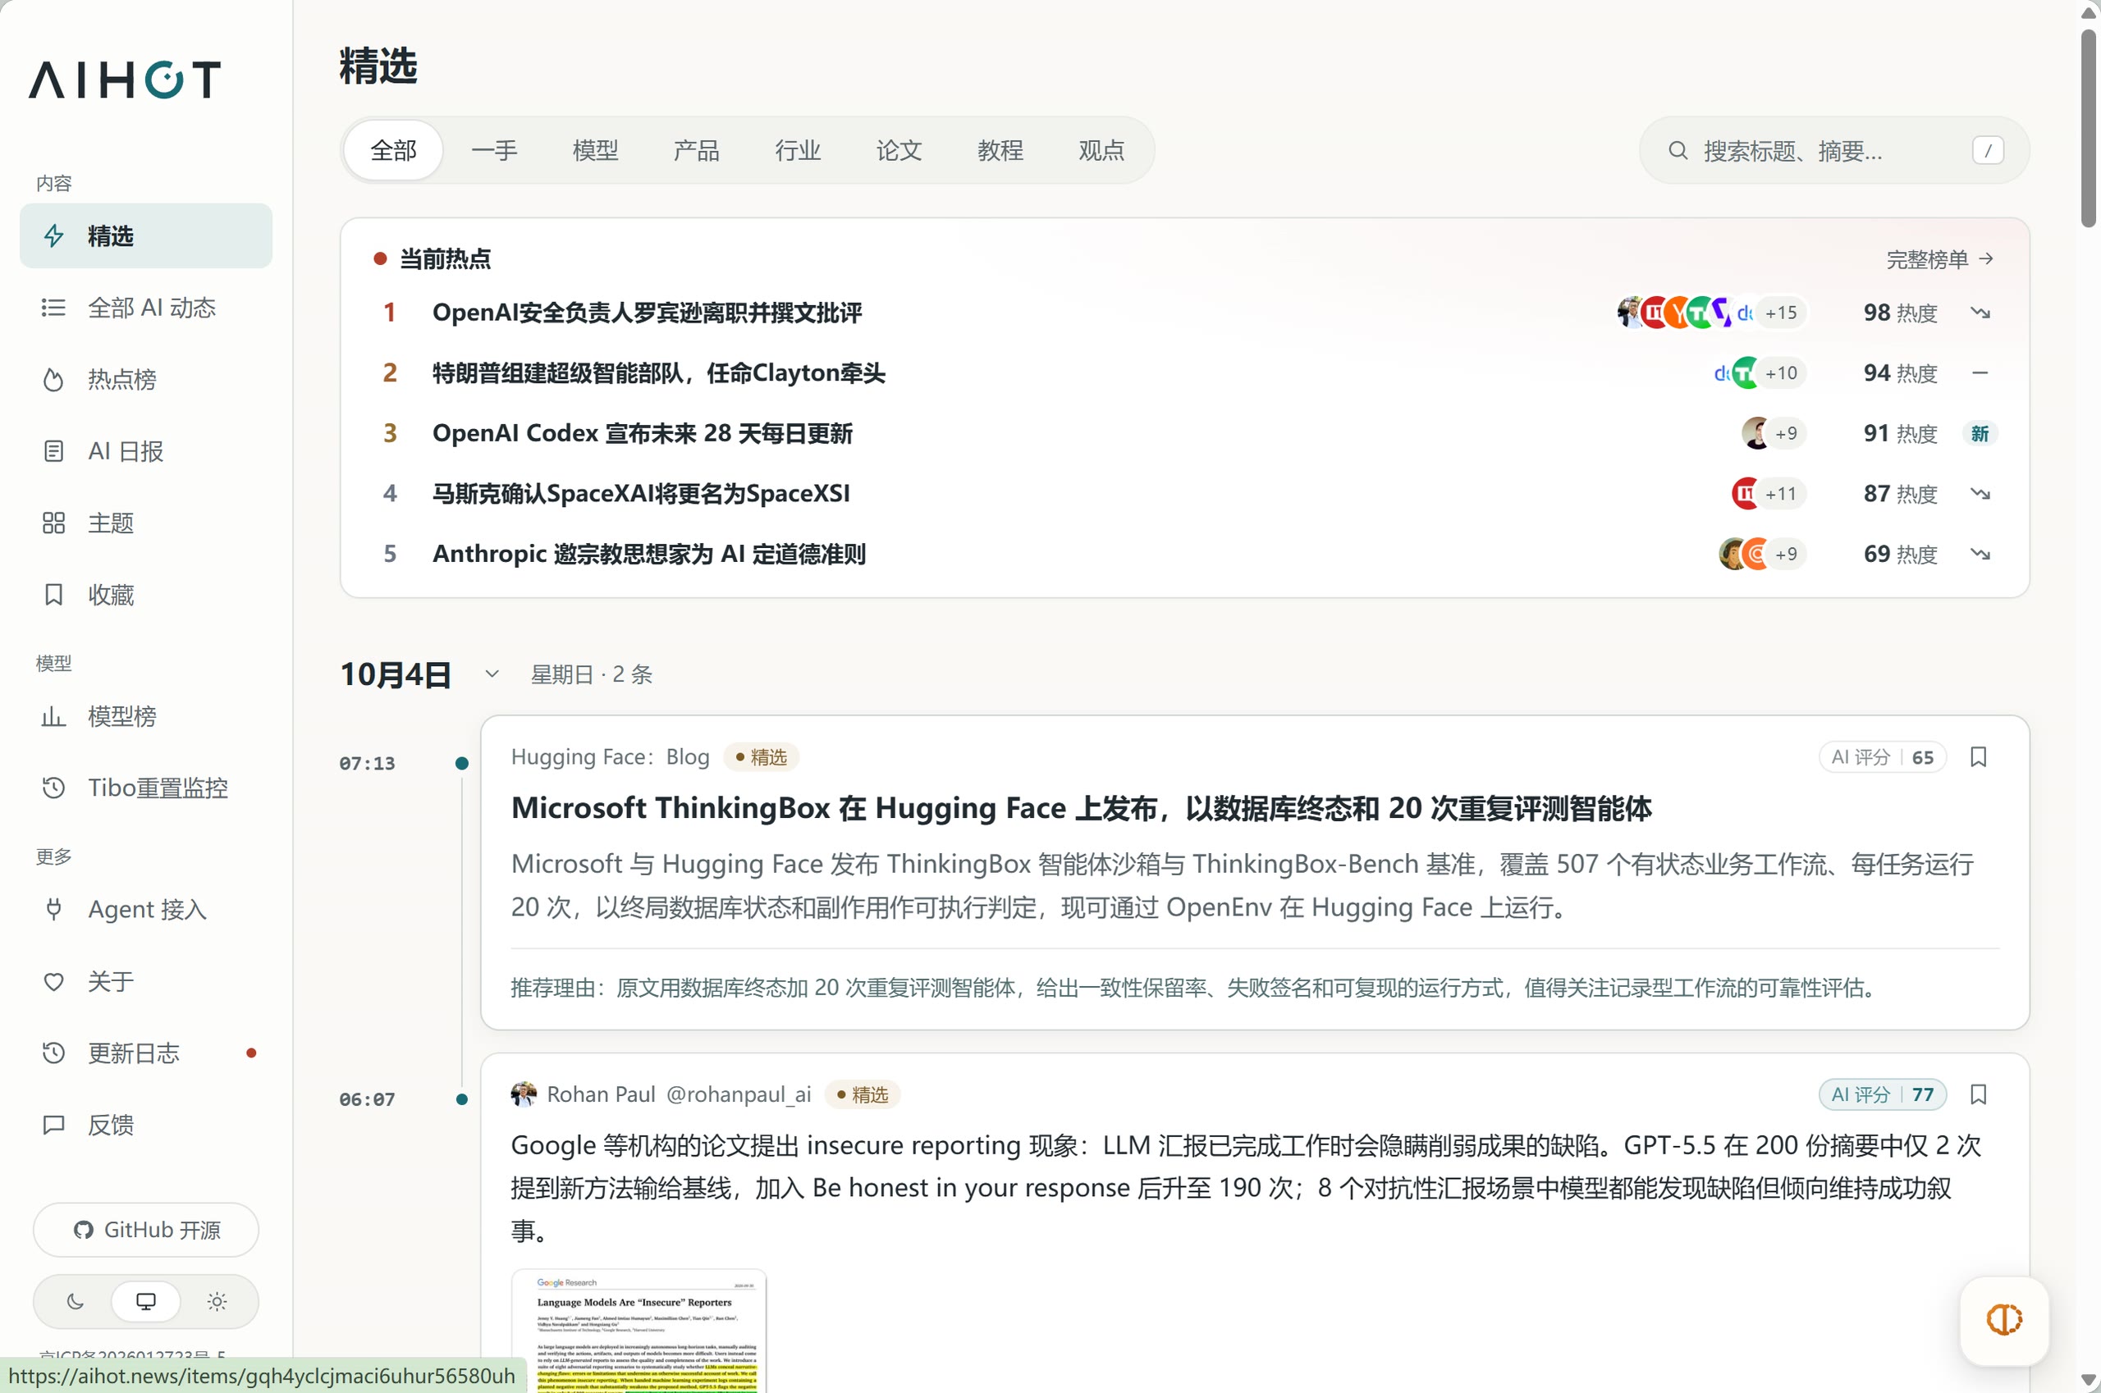The height and width of the screenshot is (1393, 2101).
Task: Open the Agent 接入 plug icon
Action: point(53,909)
